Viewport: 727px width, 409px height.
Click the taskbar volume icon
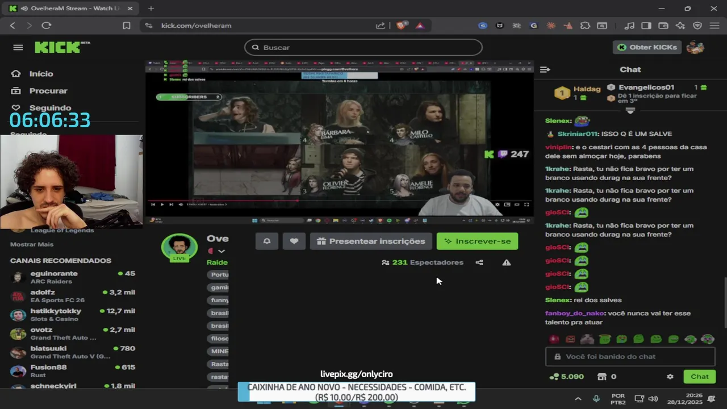click(x=653, y=399)
